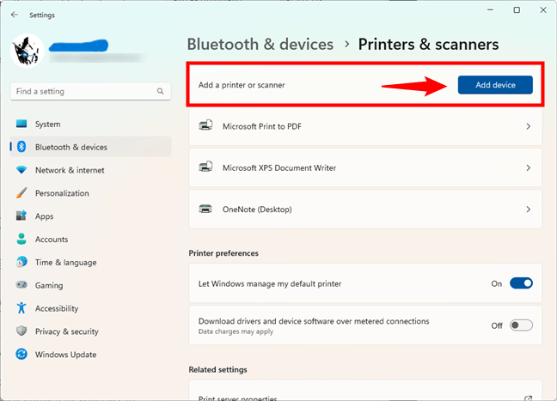
Task: Click the Accessibility figure icon
Action: [21, 308]
